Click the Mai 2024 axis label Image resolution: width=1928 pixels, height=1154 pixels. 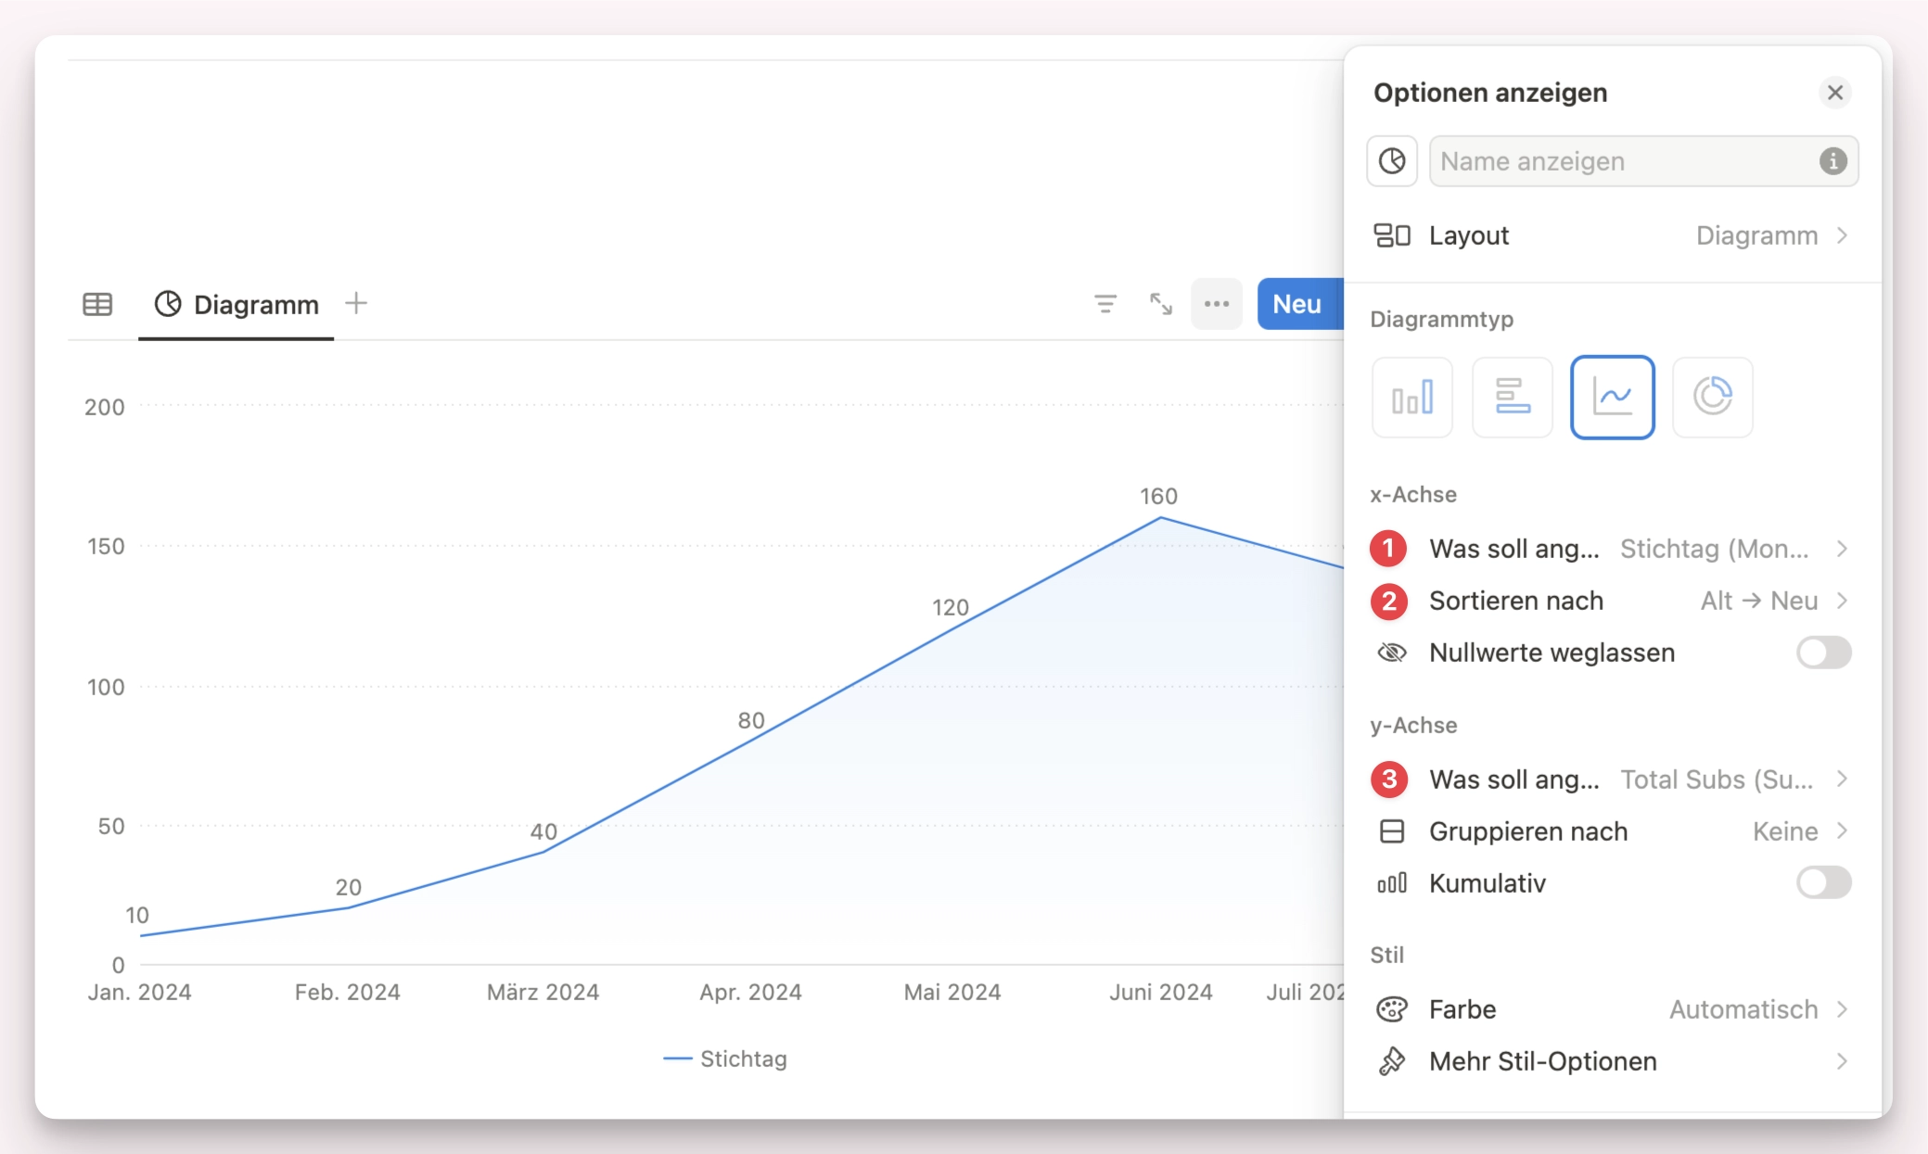click(952, 992)
